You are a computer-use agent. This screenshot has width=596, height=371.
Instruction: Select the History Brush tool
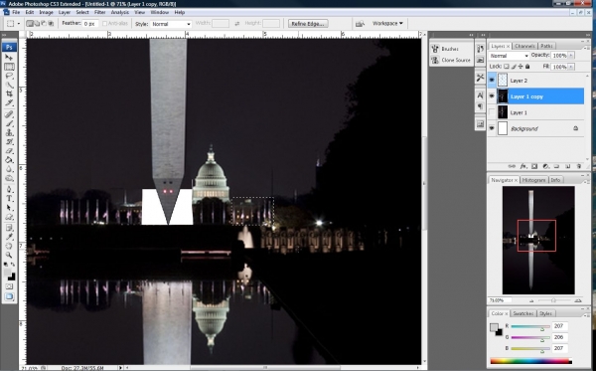click(x=9, y=142)
